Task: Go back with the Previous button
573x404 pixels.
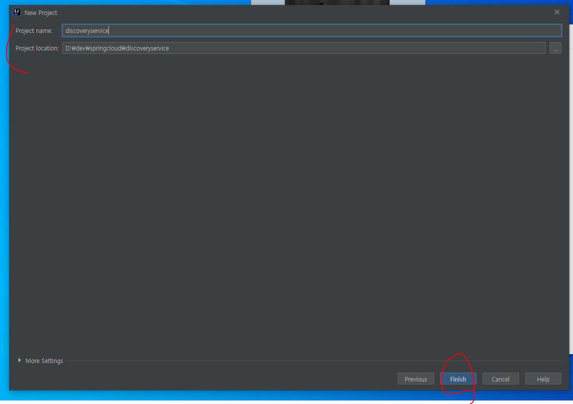Action: (x=416, y=379)
